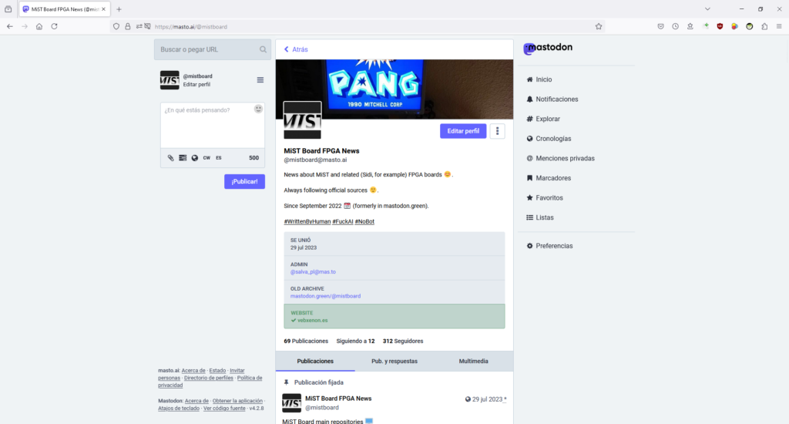Toggle the CW content warning
The height and width of the screenshot is (424, 789).
pyautogui.click(x=206, y=157)
